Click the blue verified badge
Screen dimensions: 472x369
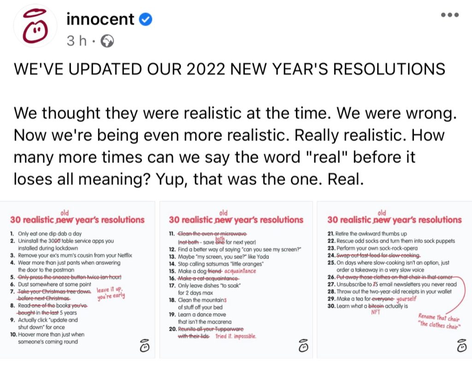pos(146,19)
